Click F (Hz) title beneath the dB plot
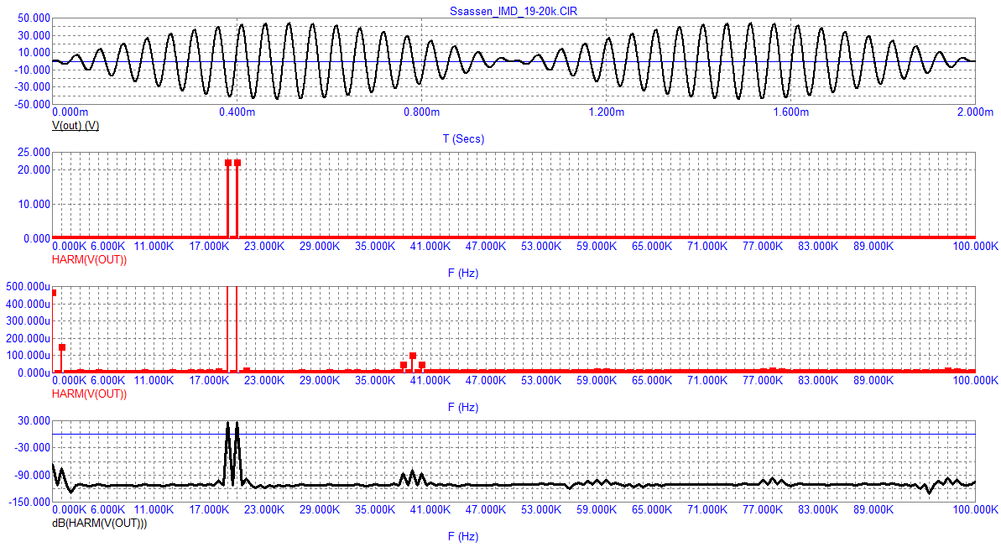 [463, 537]
